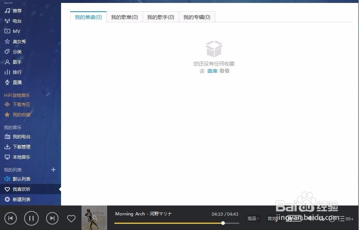
Task: Open the play queue showing 99+
Action: (347, 219)
